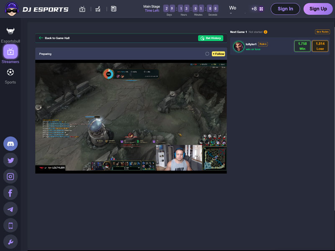Screen dimensions: 335x251
Task: Open Rules badge beside loltyler1
Action: click(263, 44)
